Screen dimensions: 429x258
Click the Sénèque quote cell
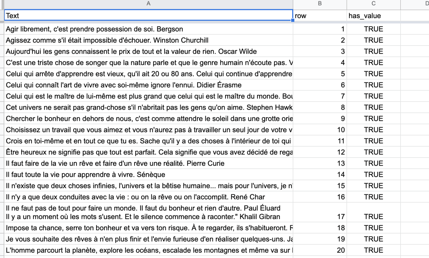tap(148, 175)
